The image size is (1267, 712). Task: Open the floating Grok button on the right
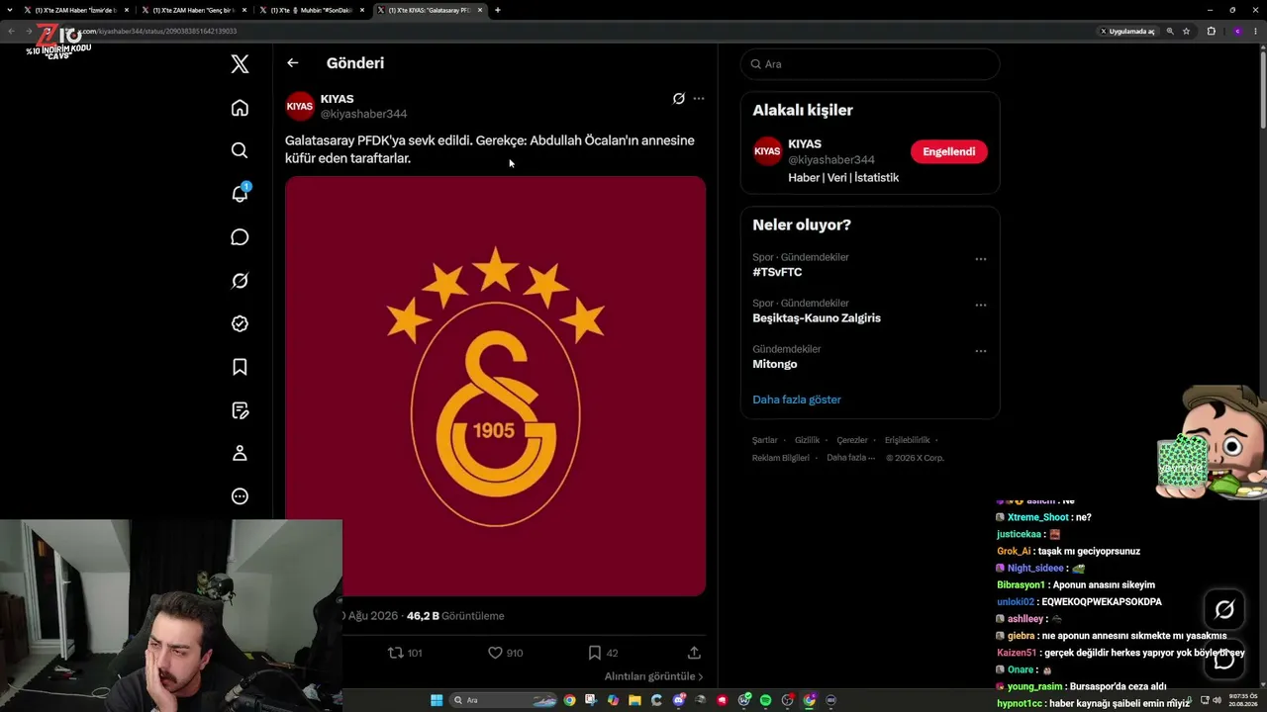(1224, 610)
